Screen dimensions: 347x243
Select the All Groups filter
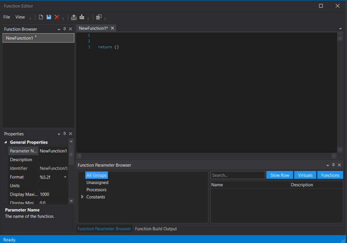(x=96, y=175)
